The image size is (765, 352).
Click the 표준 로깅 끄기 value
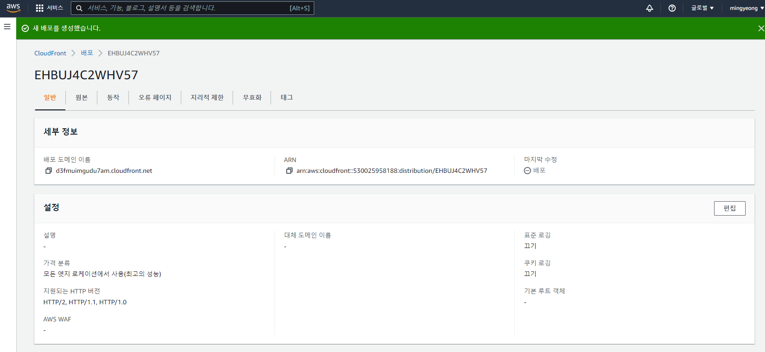(530, 246)
